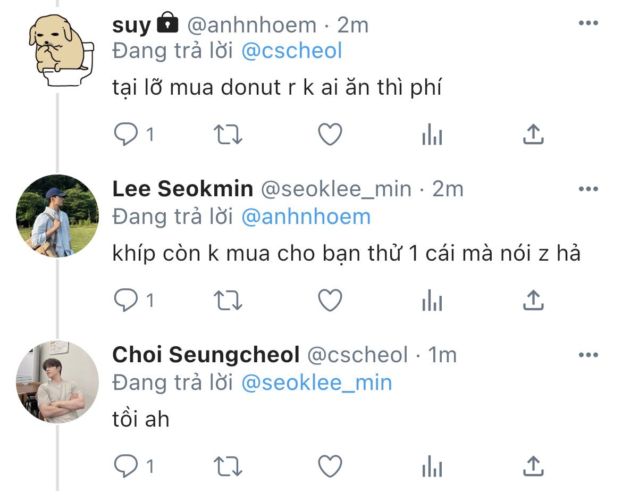Retweet suy's tweet about donuts
The image size is (622, 491).
[228, 135]
